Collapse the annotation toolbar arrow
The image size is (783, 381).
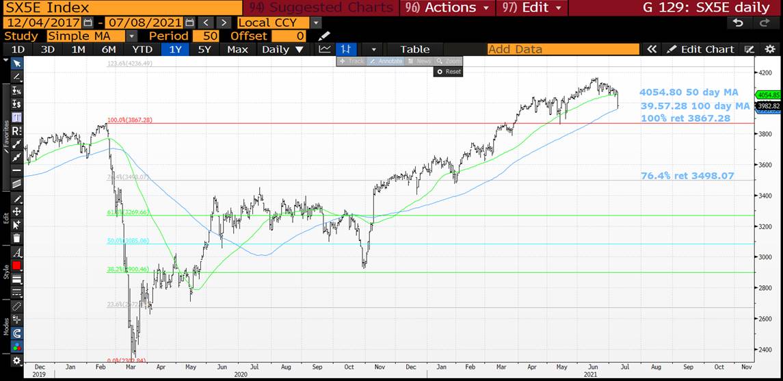(x=5, y=60)
